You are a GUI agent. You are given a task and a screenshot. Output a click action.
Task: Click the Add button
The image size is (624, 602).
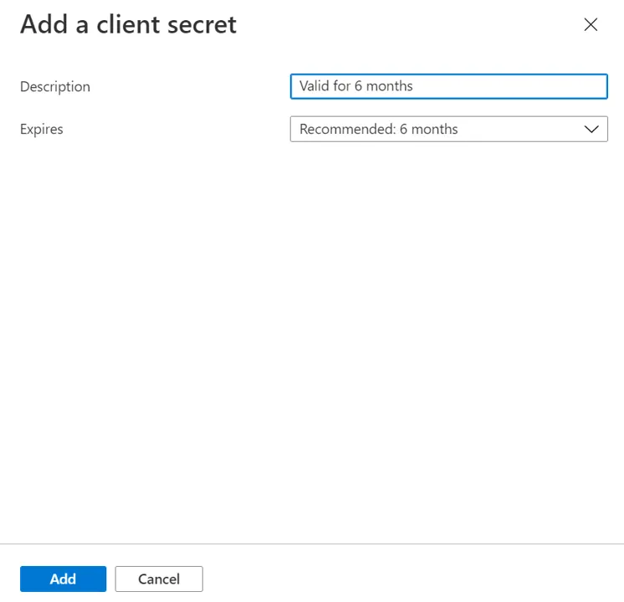pos(64,579)
